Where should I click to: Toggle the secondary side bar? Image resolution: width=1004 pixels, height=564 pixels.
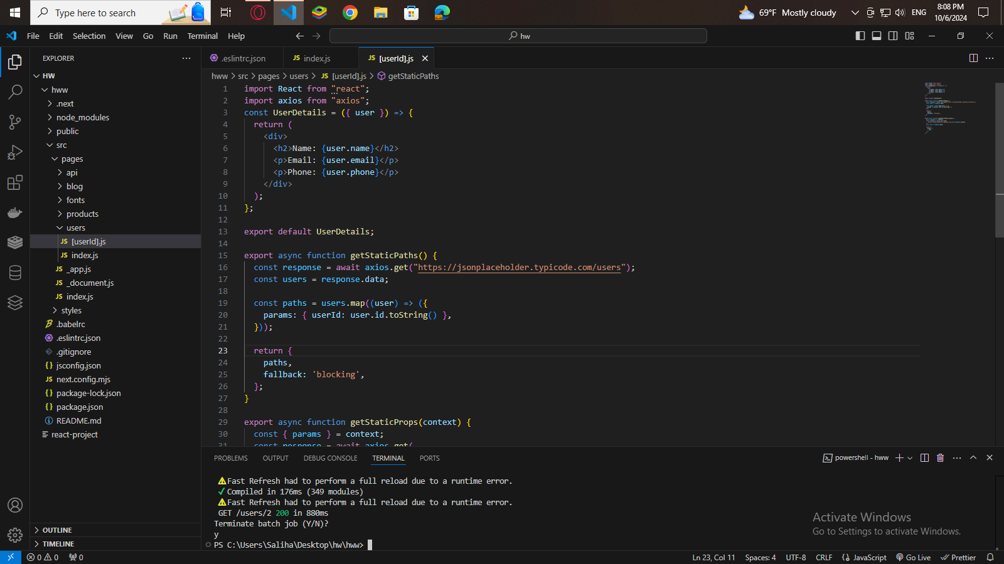click(893, 36)
